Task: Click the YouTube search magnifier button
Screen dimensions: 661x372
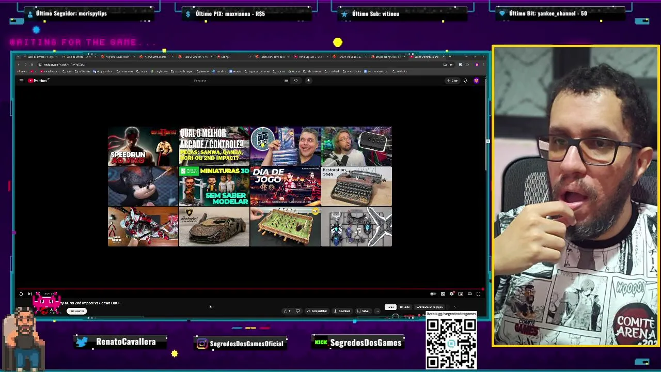Action: pos(296,81)
